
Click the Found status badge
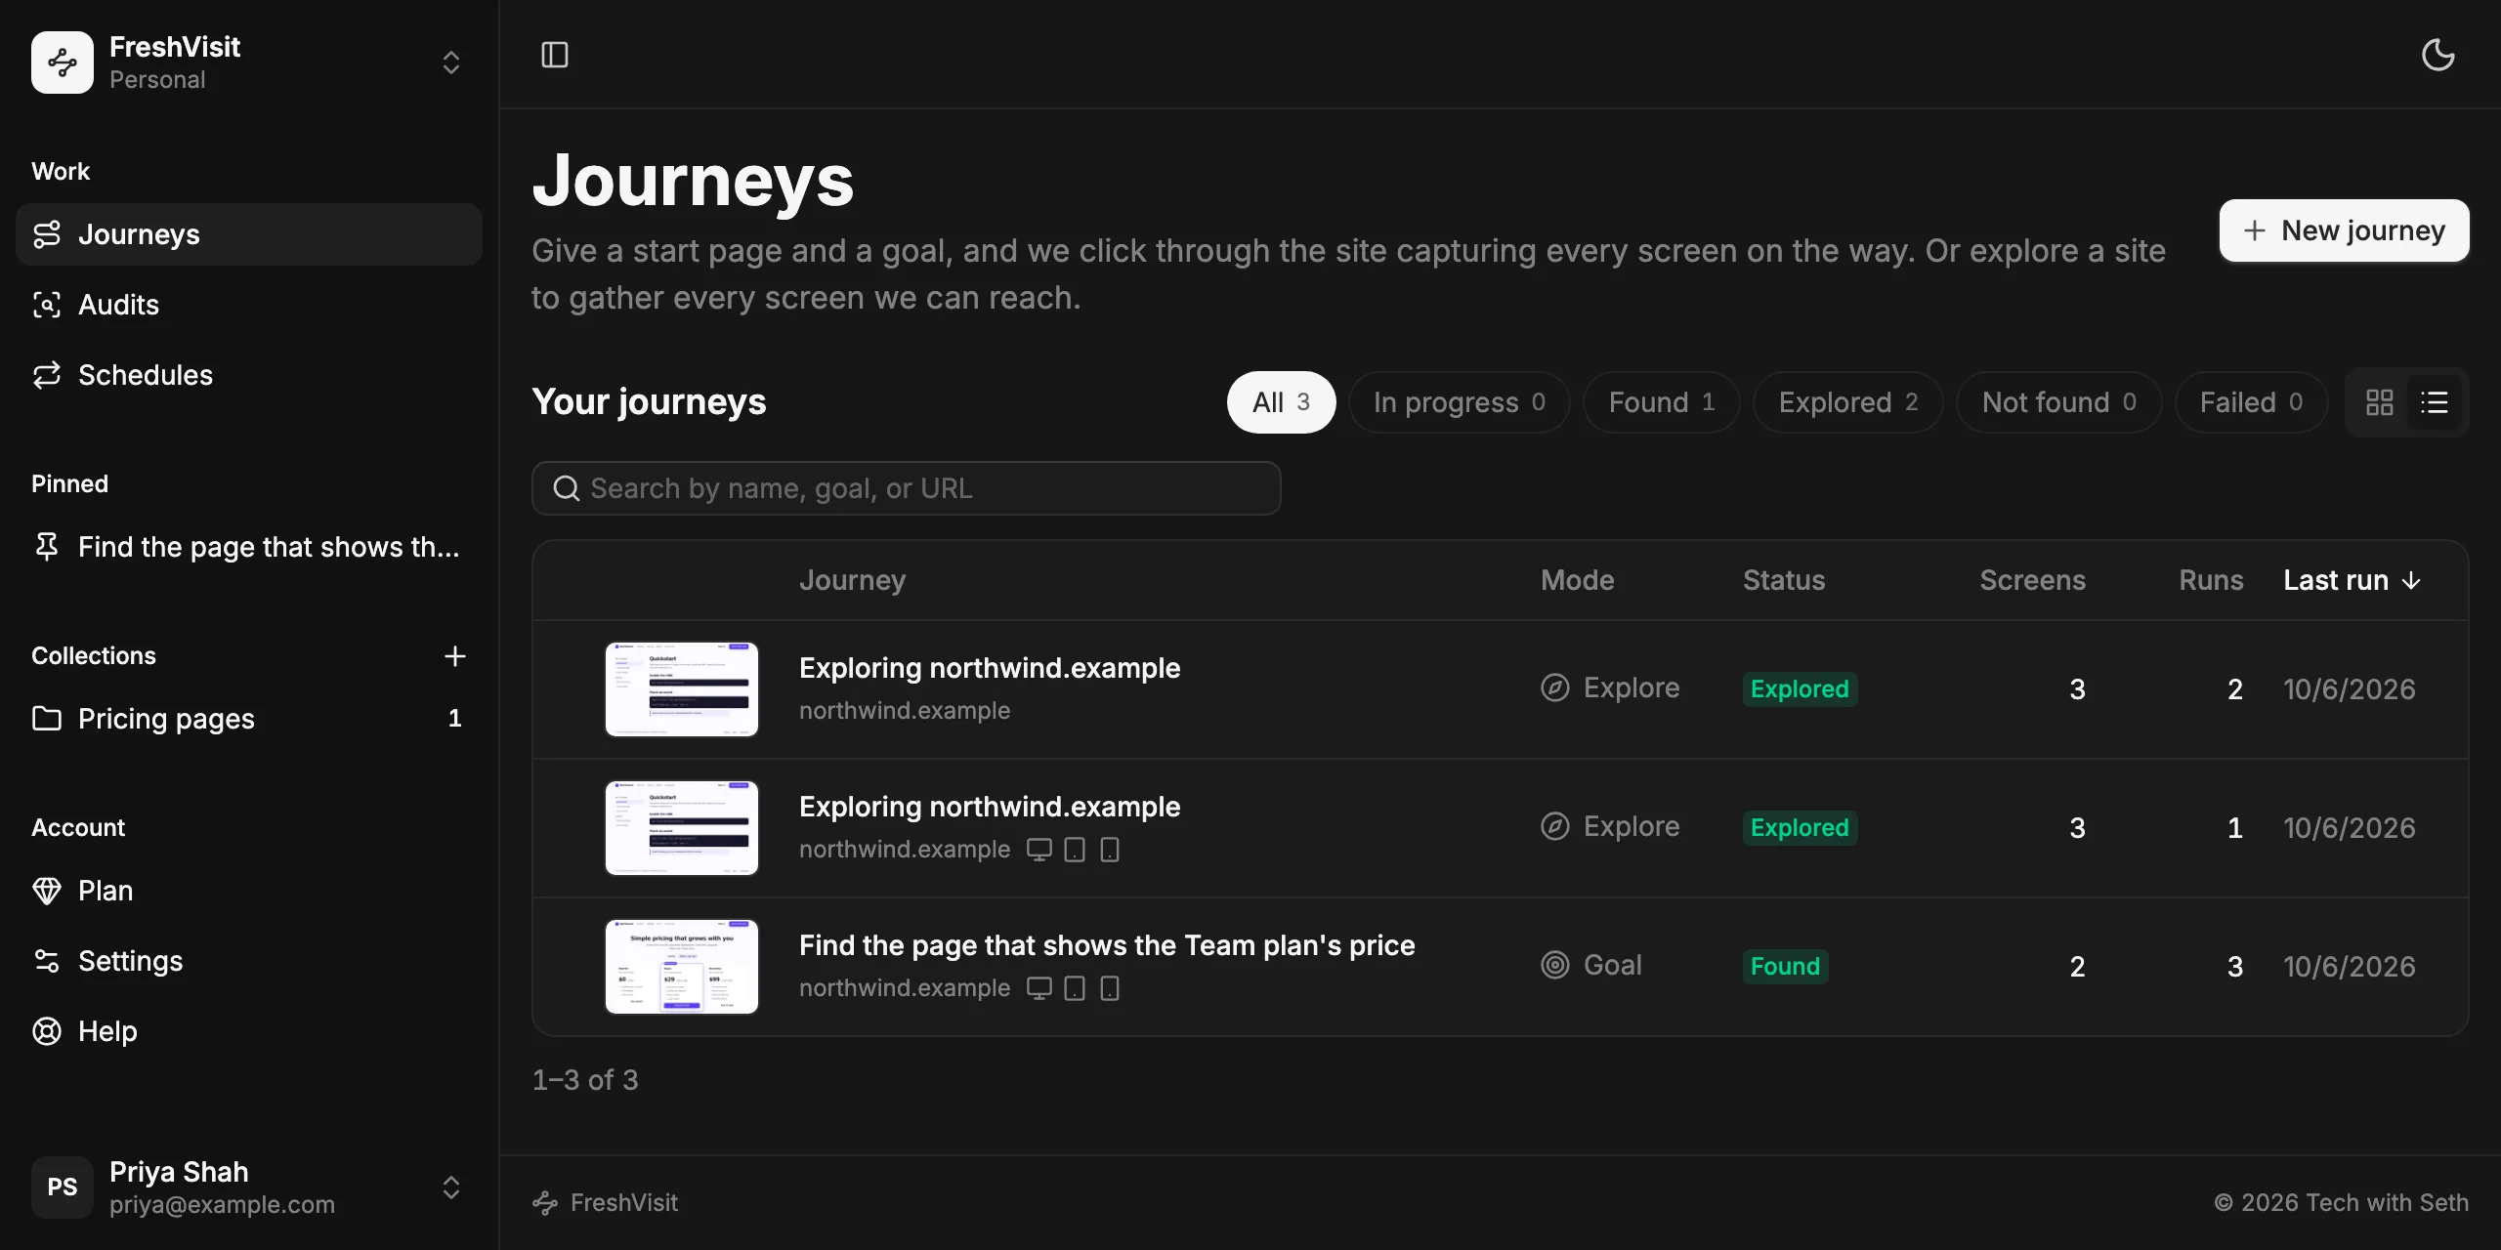tap(1785, 967)
